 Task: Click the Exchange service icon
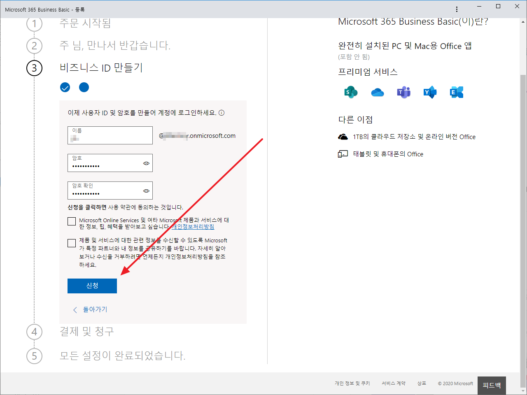point(457,92)
